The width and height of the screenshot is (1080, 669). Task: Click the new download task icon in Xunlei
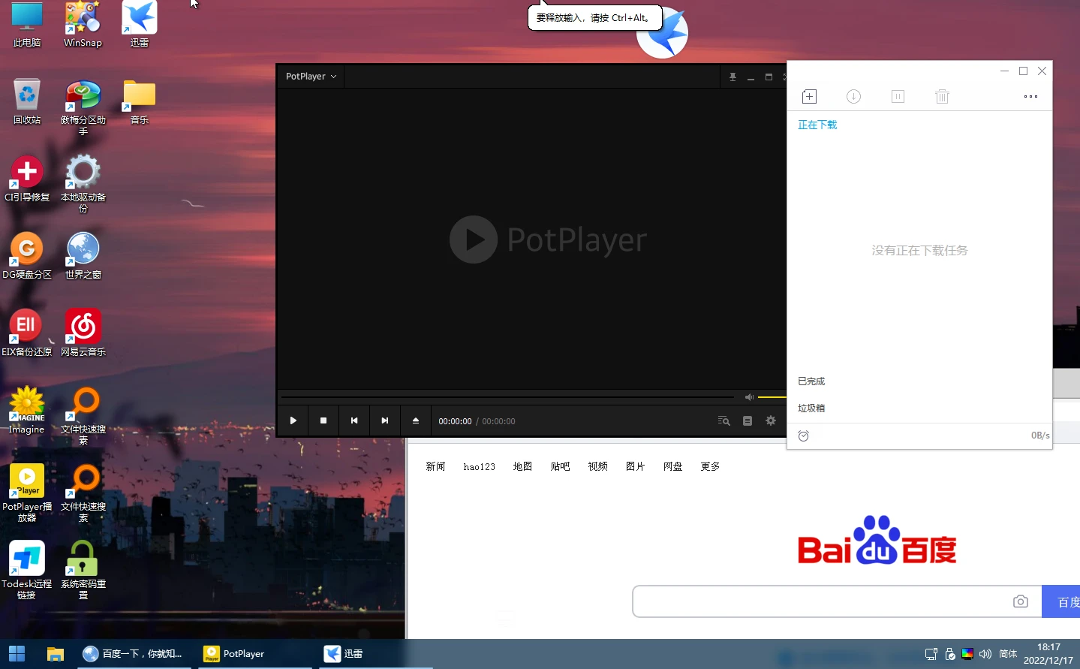tap(809, 96)
